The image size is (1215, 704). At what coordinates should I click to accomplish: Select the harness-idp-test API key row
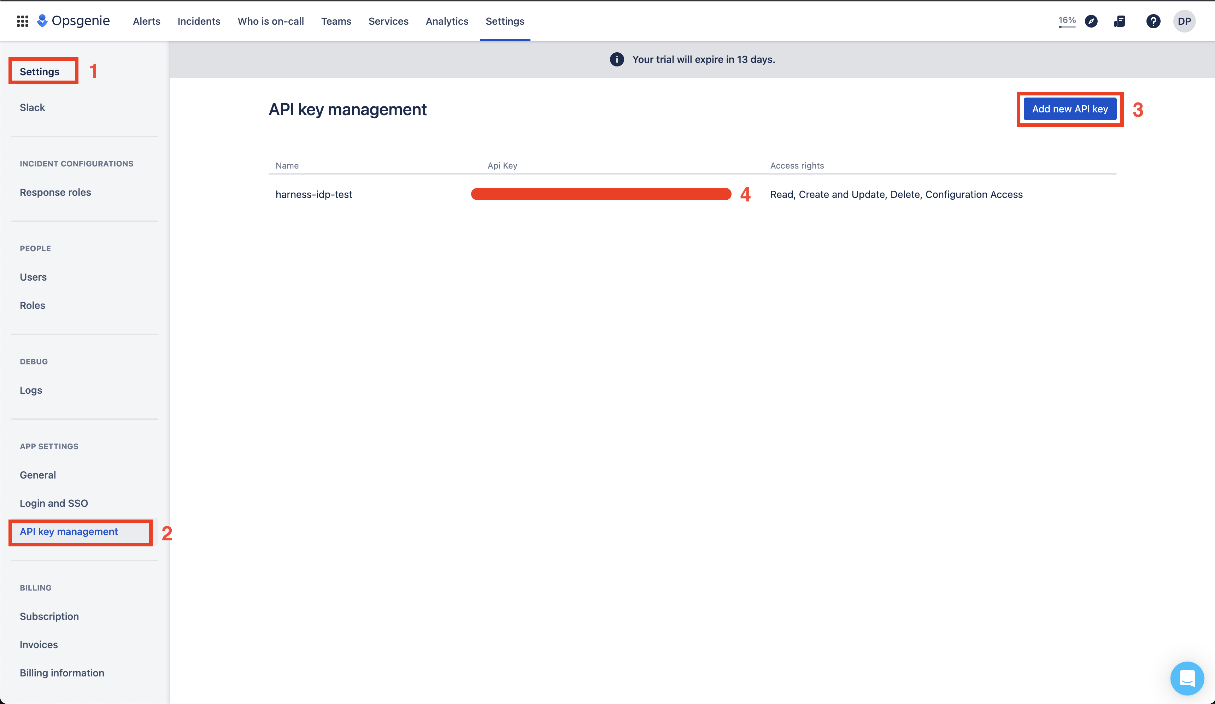point(314,194)
